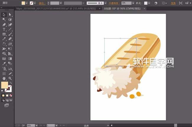
Task: Set paint type to Gradient
Action: click(7, 95)
